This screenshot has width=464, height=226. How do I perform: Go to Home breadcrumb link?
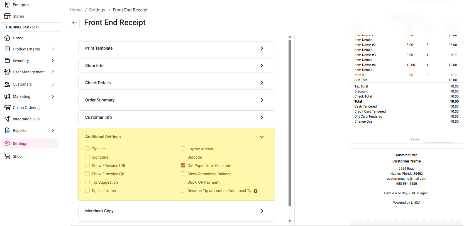point(75,10)
